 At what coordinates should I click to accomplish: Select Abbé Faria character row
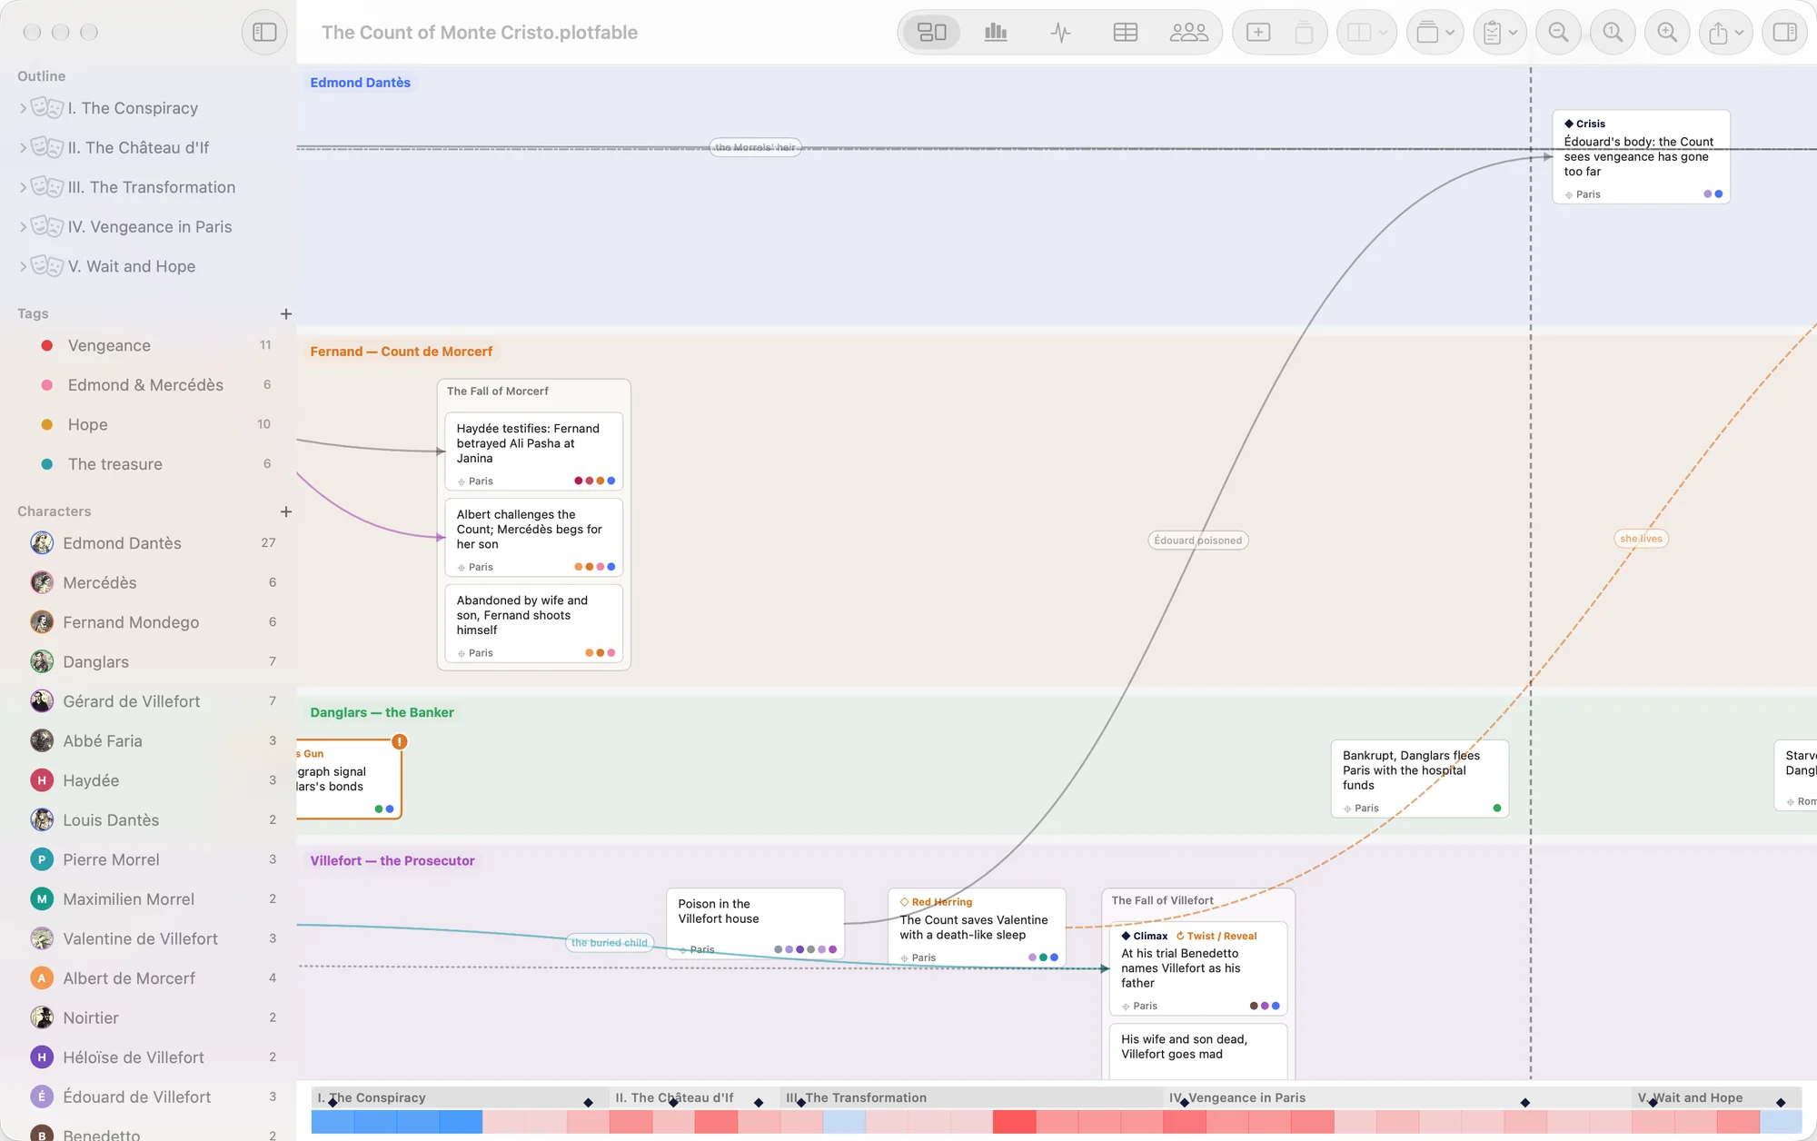coord(148,741)
